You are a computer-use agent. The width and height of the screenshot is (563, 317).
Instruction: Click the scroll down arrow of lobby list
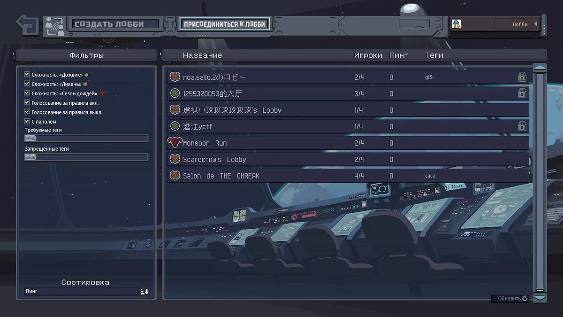click(x=540, y=298)
